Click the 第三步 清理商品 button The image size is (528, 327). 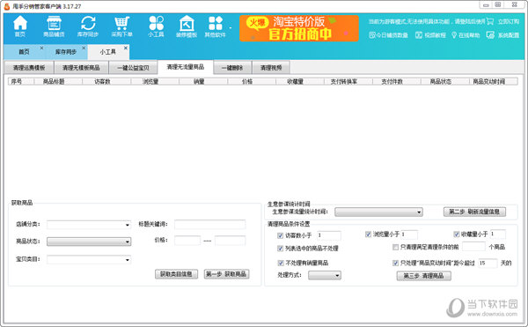(x=423, y=276)
